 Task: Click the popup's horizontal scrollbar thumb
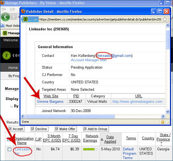(70, 116)
